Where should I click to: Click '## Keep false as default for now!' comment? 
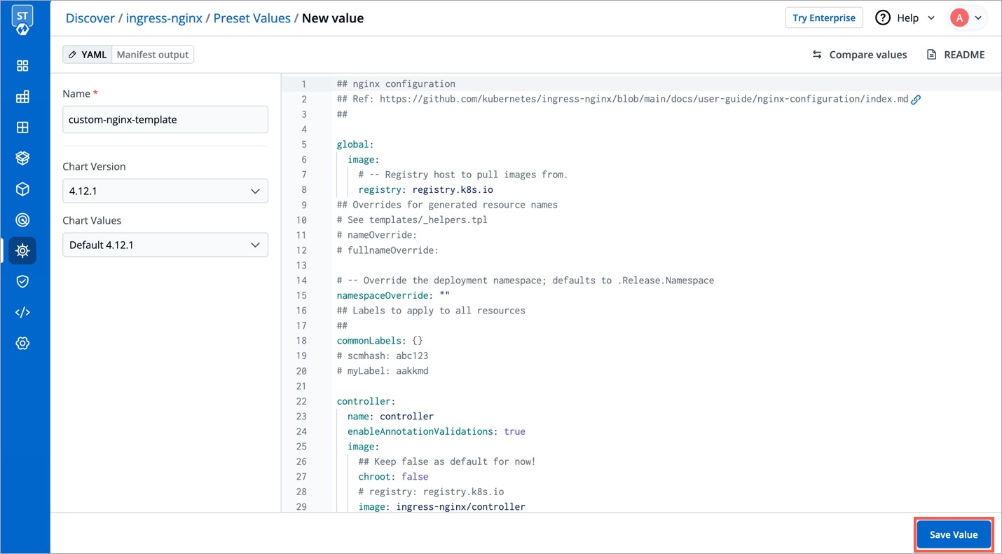(447, 461)
